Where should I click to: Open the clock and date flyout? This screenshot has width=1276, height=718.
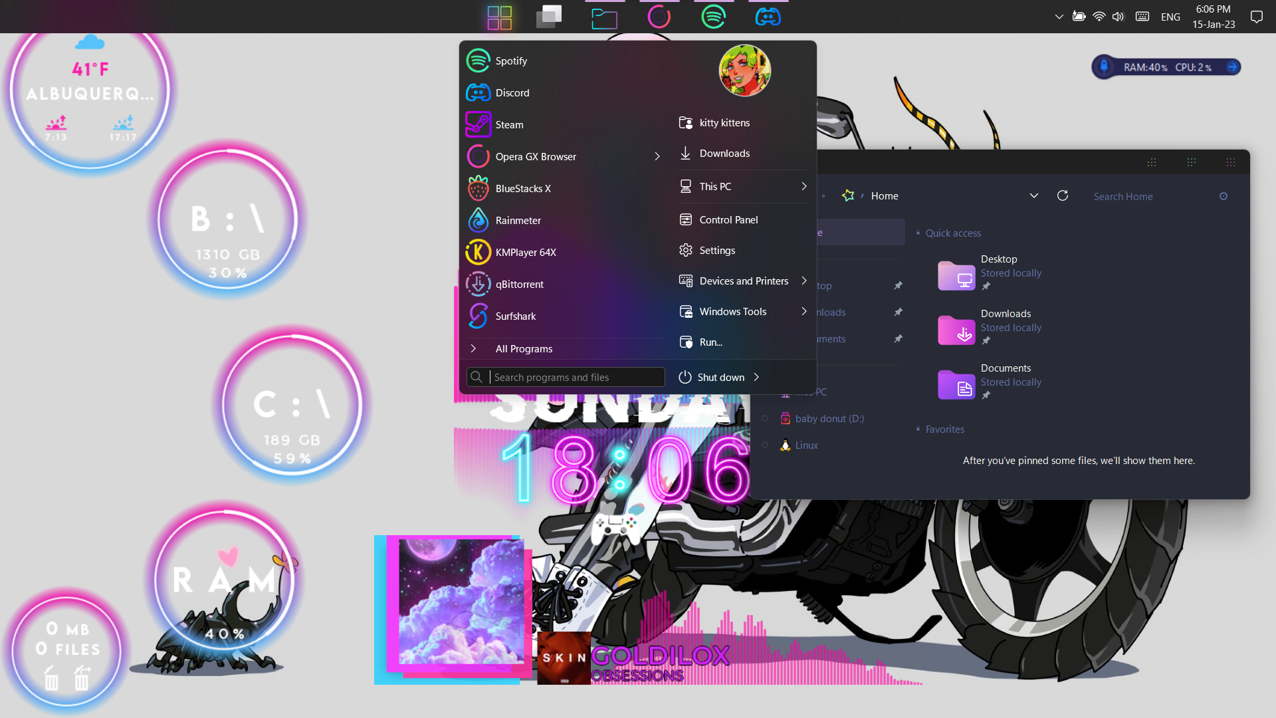pos(1214,17)
